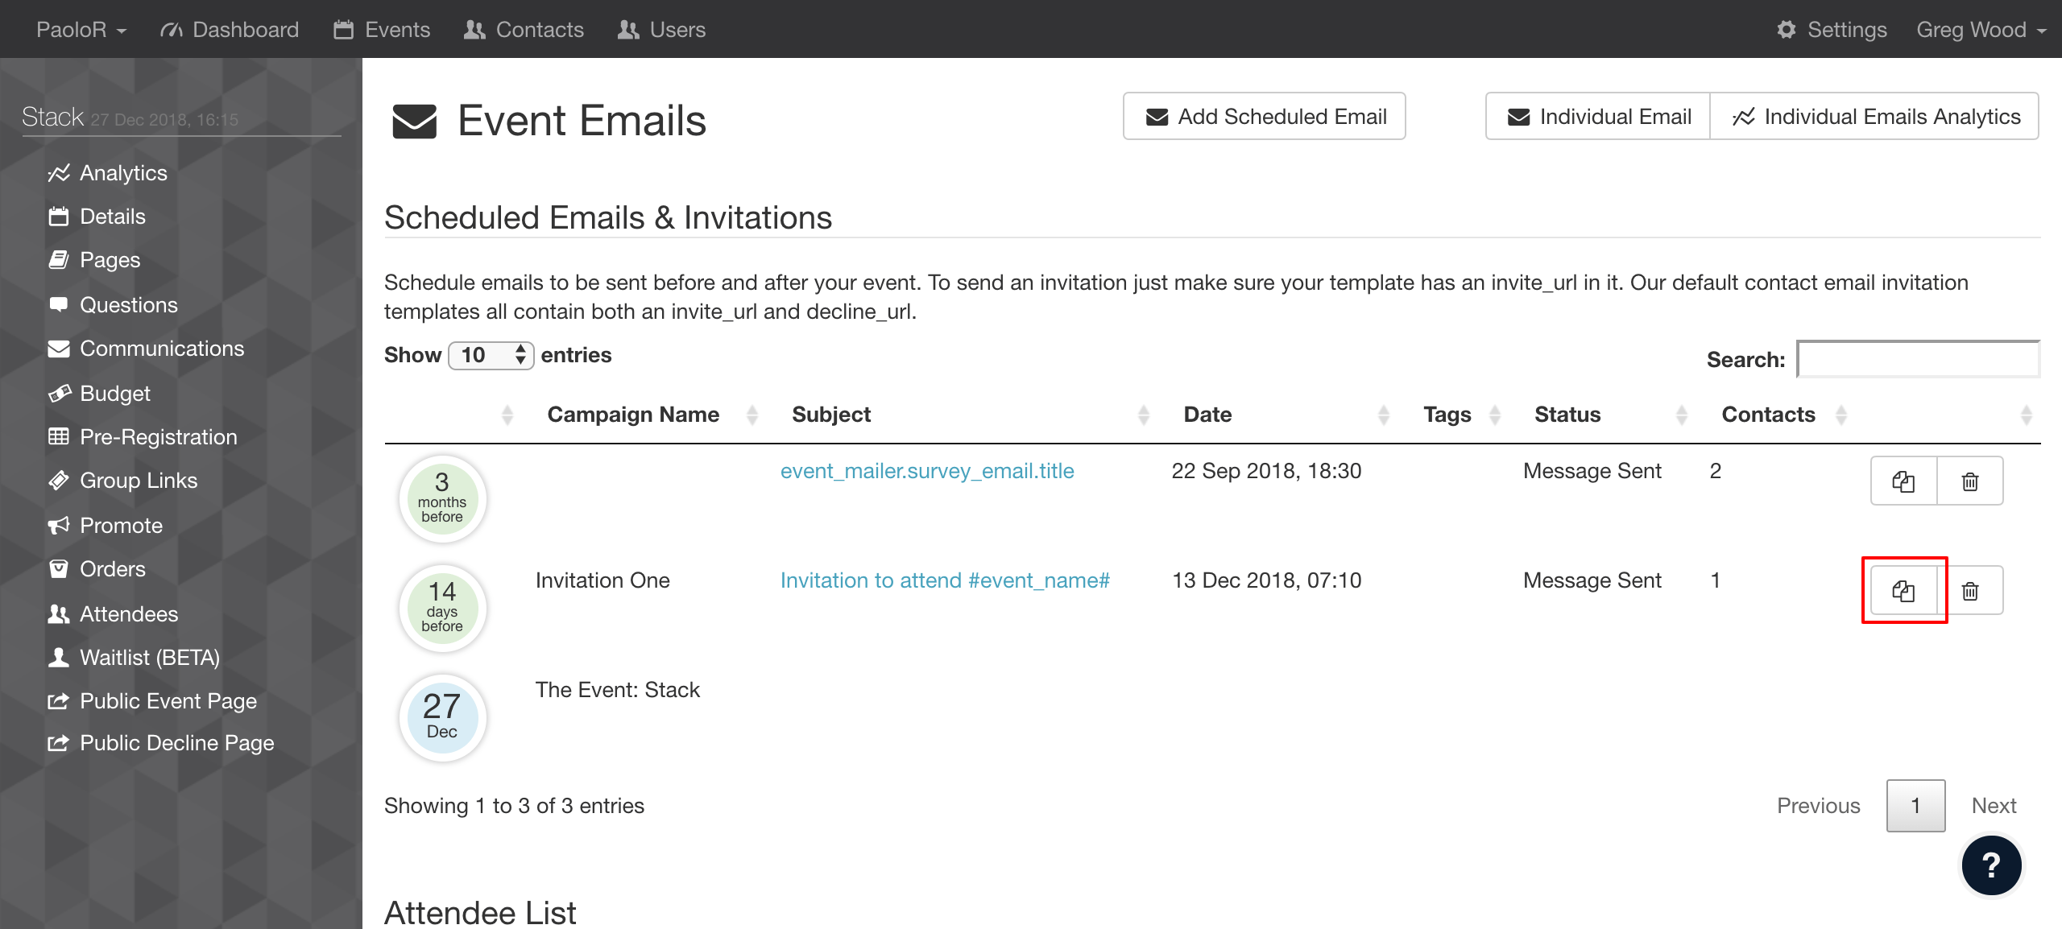Open the help question mark bubble

(1991, 865)
